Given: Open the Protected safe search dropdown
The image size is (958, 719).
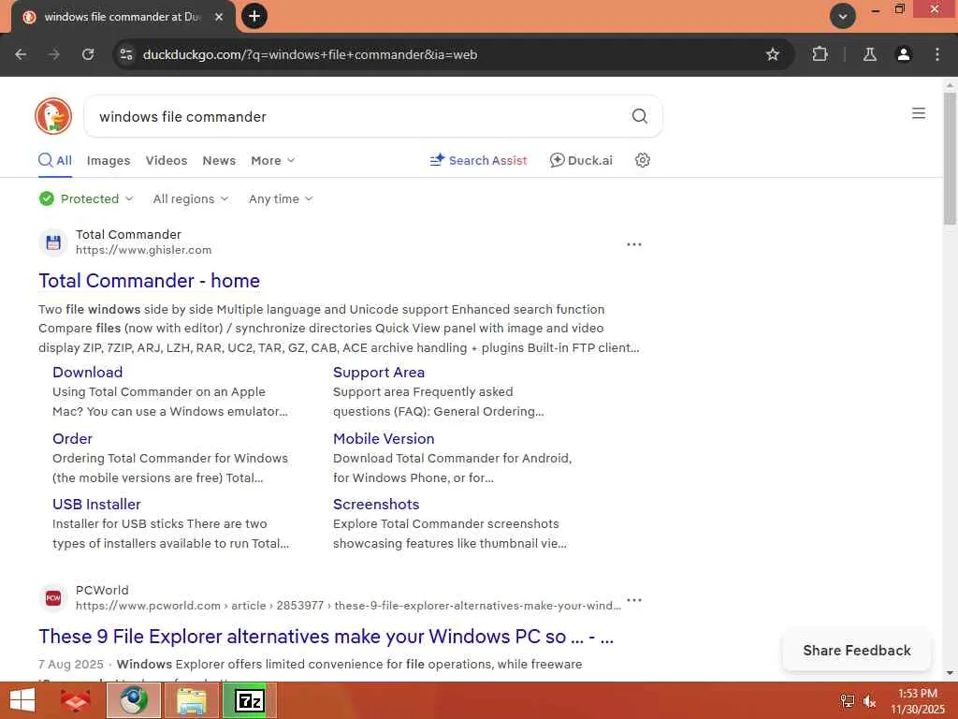Looking at the screenshot, I should pyautogui.click(x=86, y=198).
